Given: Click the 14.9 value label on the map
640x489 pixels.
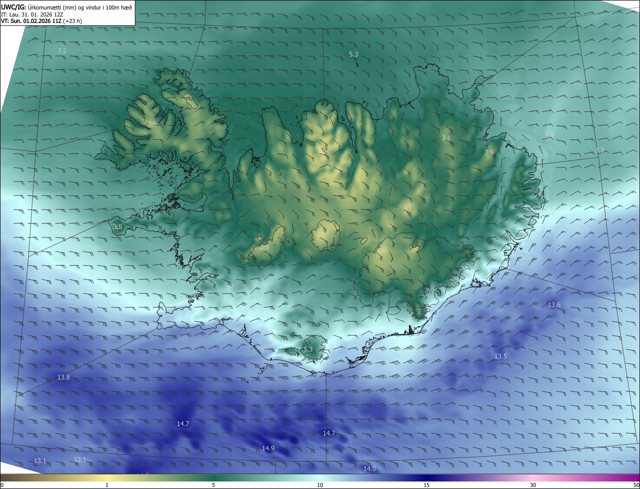Looking at the screenshot, I should tap(268, 448).
